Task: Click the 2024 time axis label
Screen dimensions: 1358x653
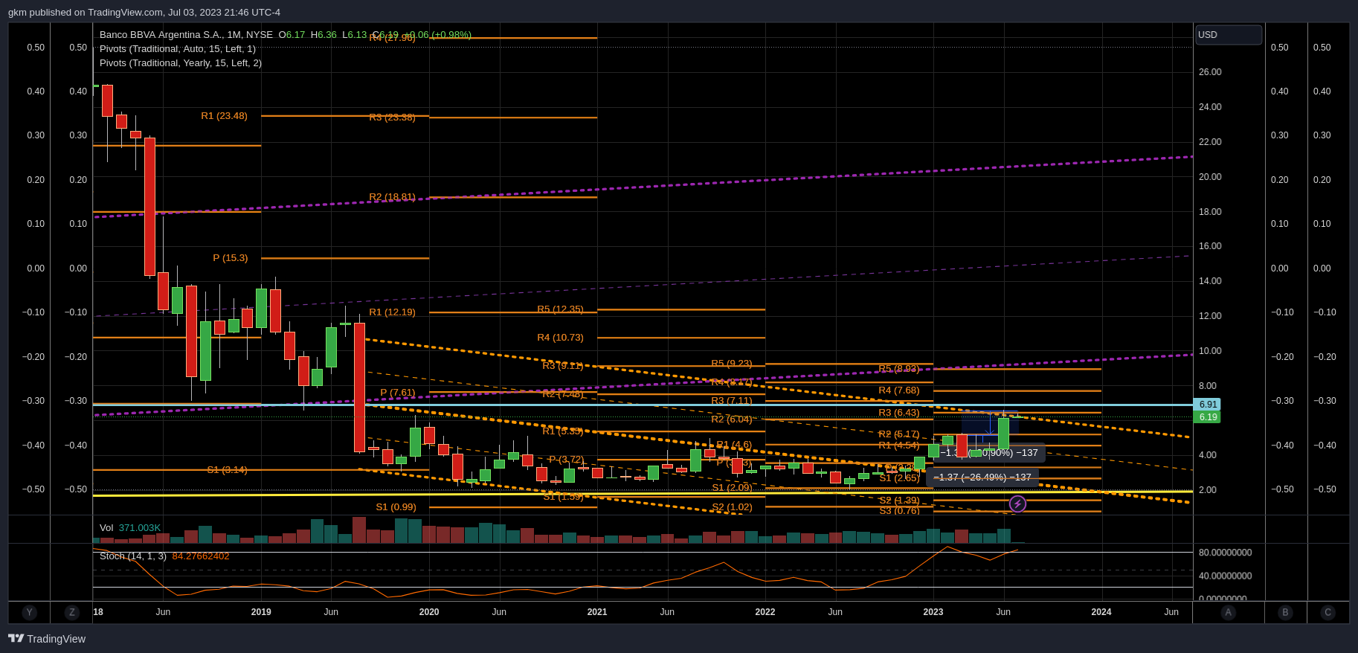Action: coord(1101,612)
